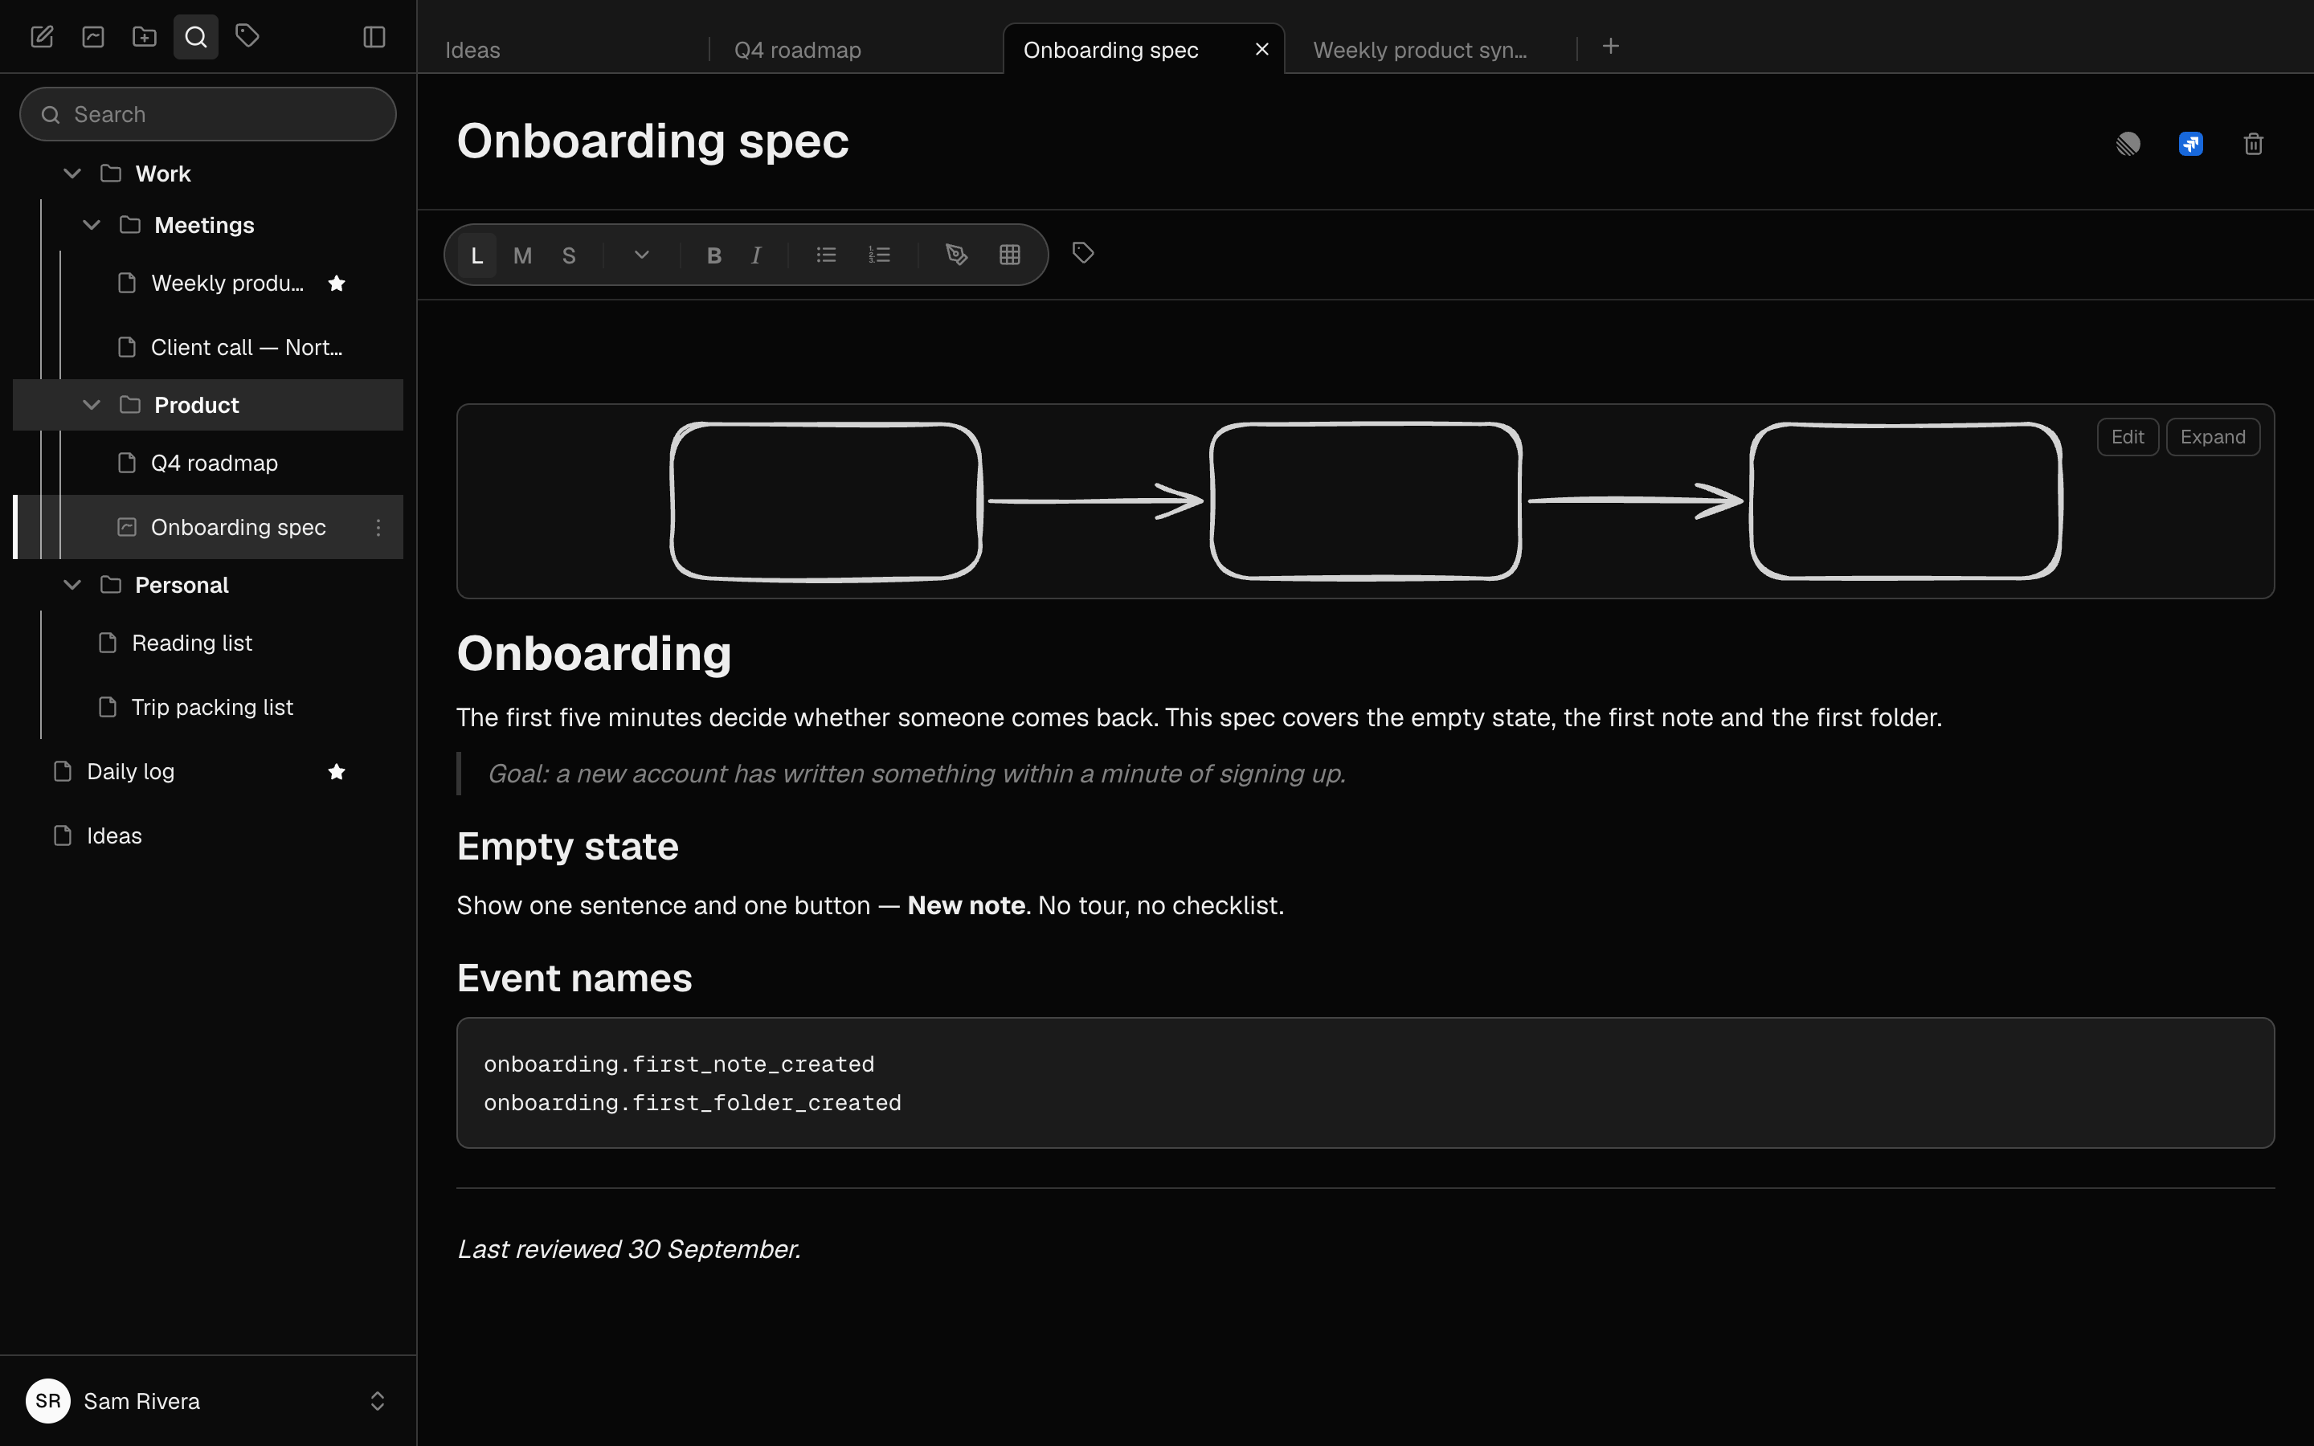The width and height of the screenshot is (2314, 1446).
Task: Collapse the Meetings folder
Action: pos(92,225)
